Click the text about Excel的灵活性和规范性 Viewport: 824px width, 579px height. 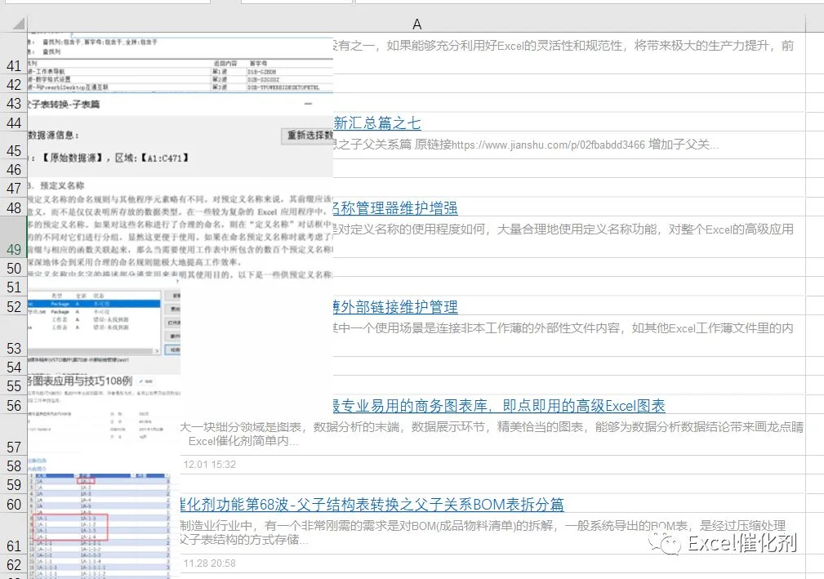pos(563,45)
